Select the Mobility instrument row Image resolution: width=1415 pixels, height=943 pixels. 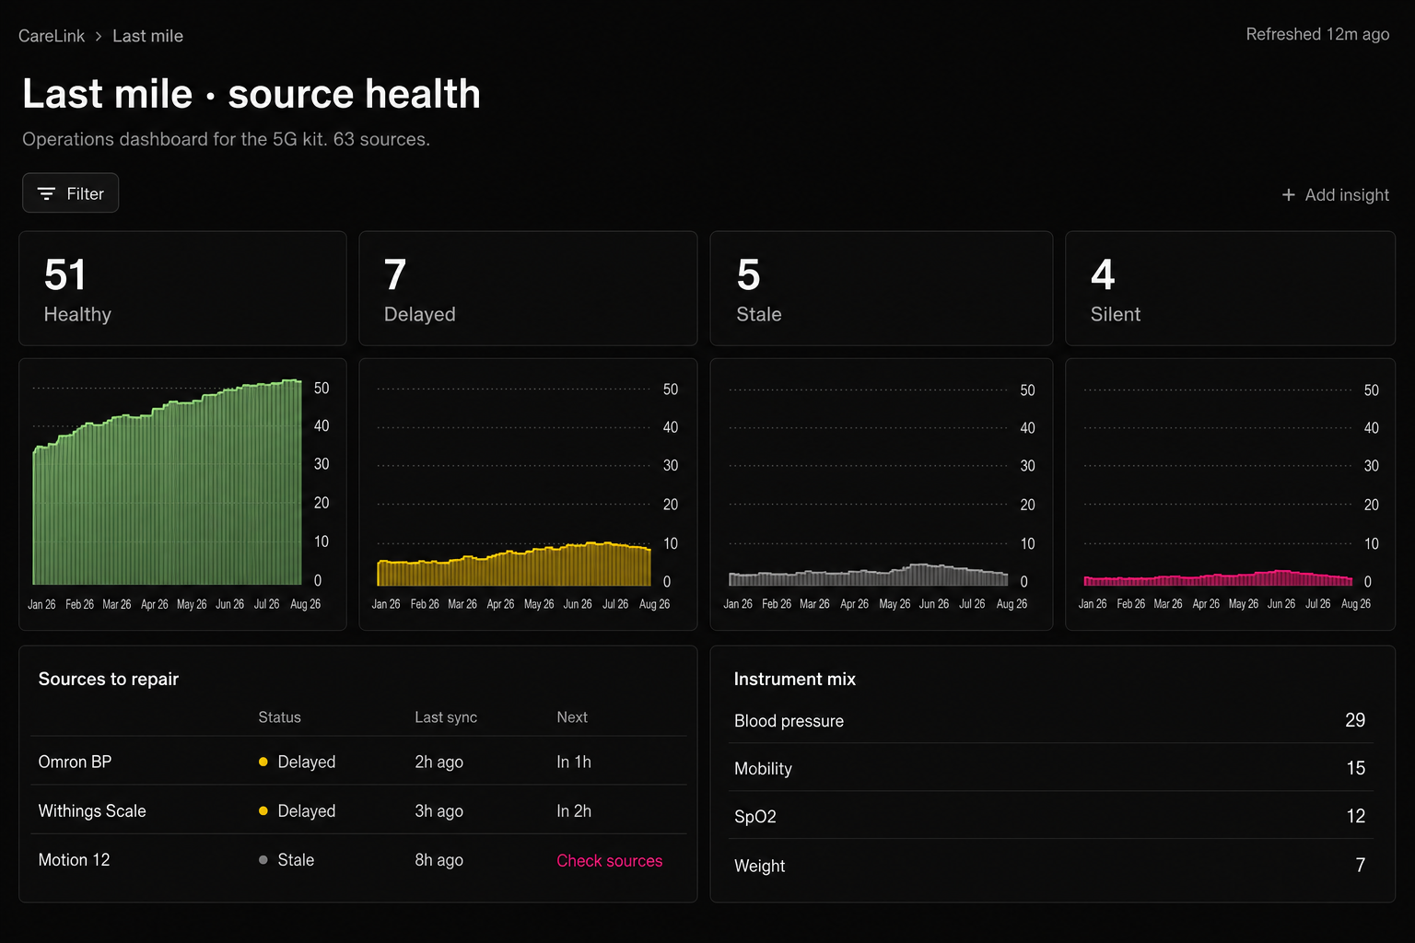tap(1050, 768)
